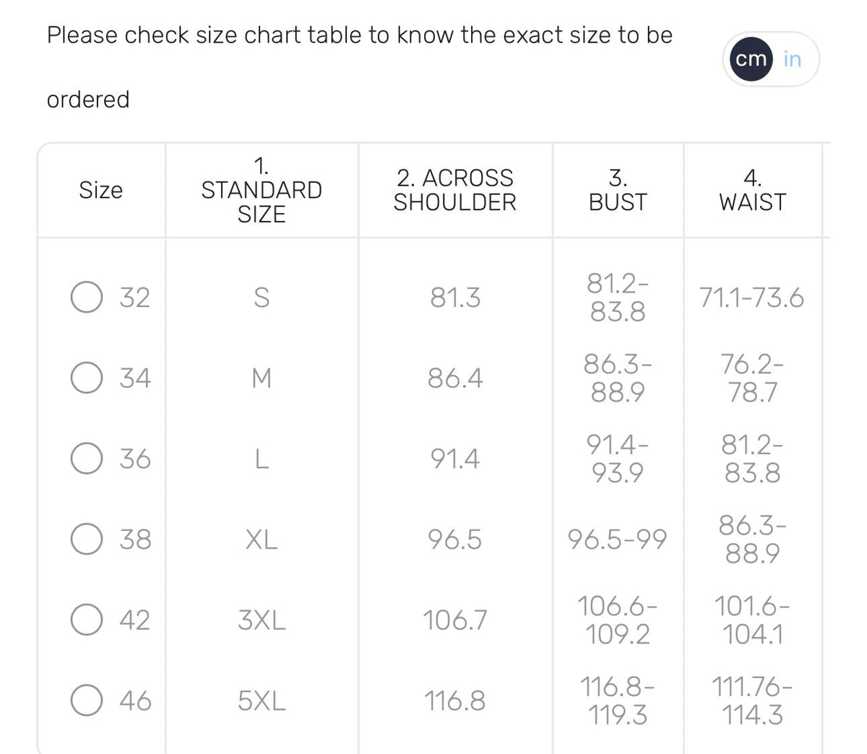Choose size 36 radio option
Screen dimensions: 867x754
pyautogui.click(x=87, y=459)
